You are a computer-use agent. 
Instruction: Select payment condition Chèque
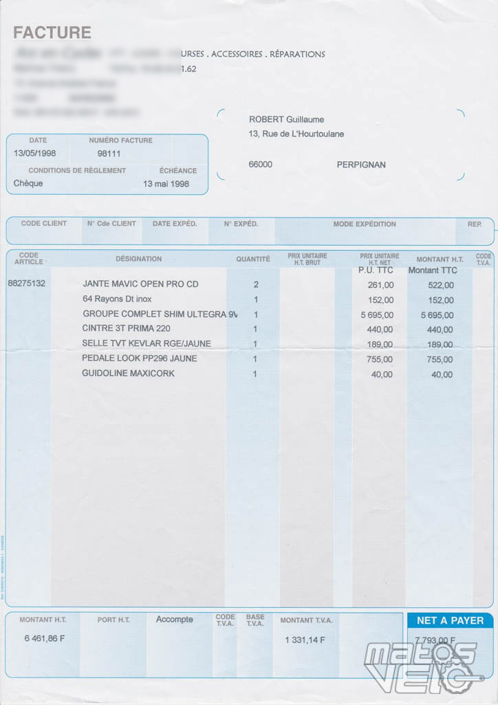click(x=28, y=183)
